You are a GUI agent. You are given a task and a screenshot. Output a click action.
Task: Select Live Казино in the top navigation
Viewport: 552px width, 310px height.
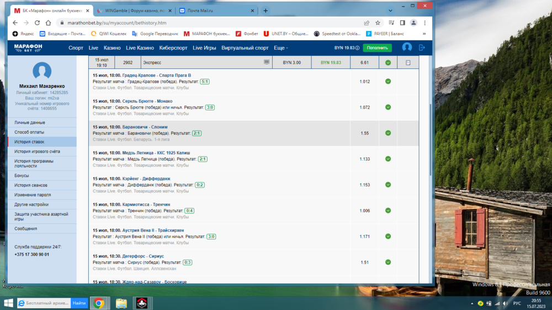(140, 48)
